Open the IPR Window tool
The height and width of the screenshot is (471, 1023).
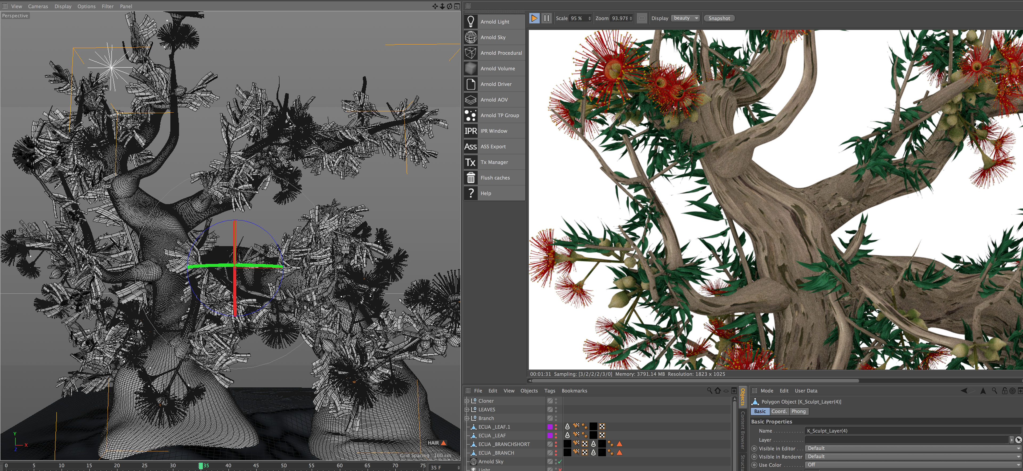pos(470,131)
